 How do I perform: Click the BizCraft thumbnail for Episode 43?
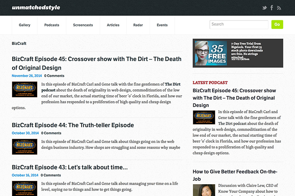click(25, 189)
